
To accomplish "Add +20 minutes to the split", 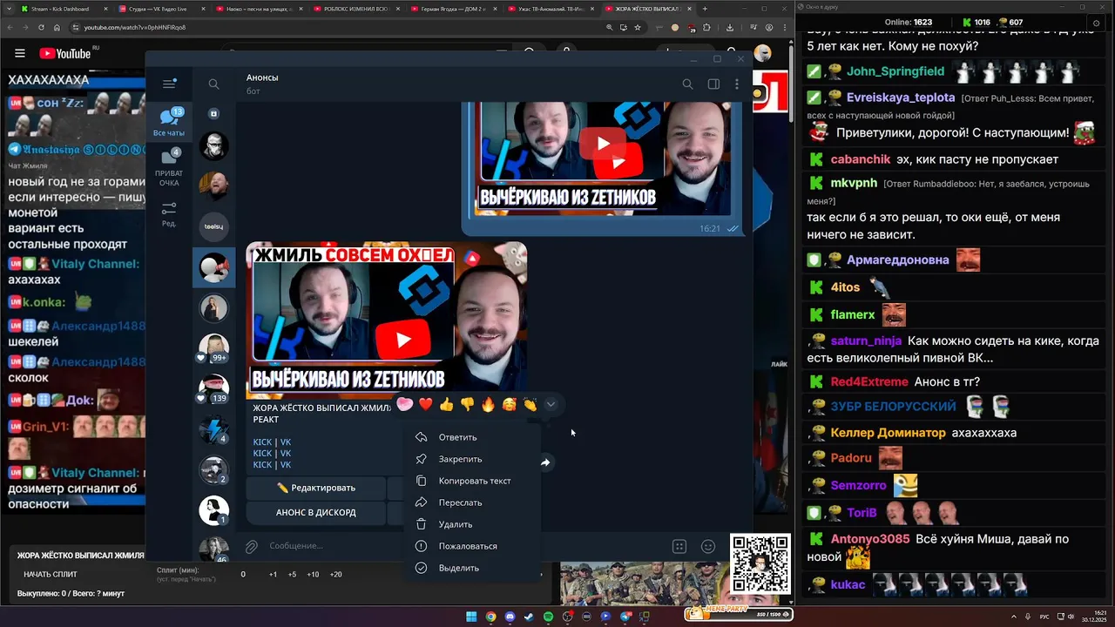I will click(335, 574).
